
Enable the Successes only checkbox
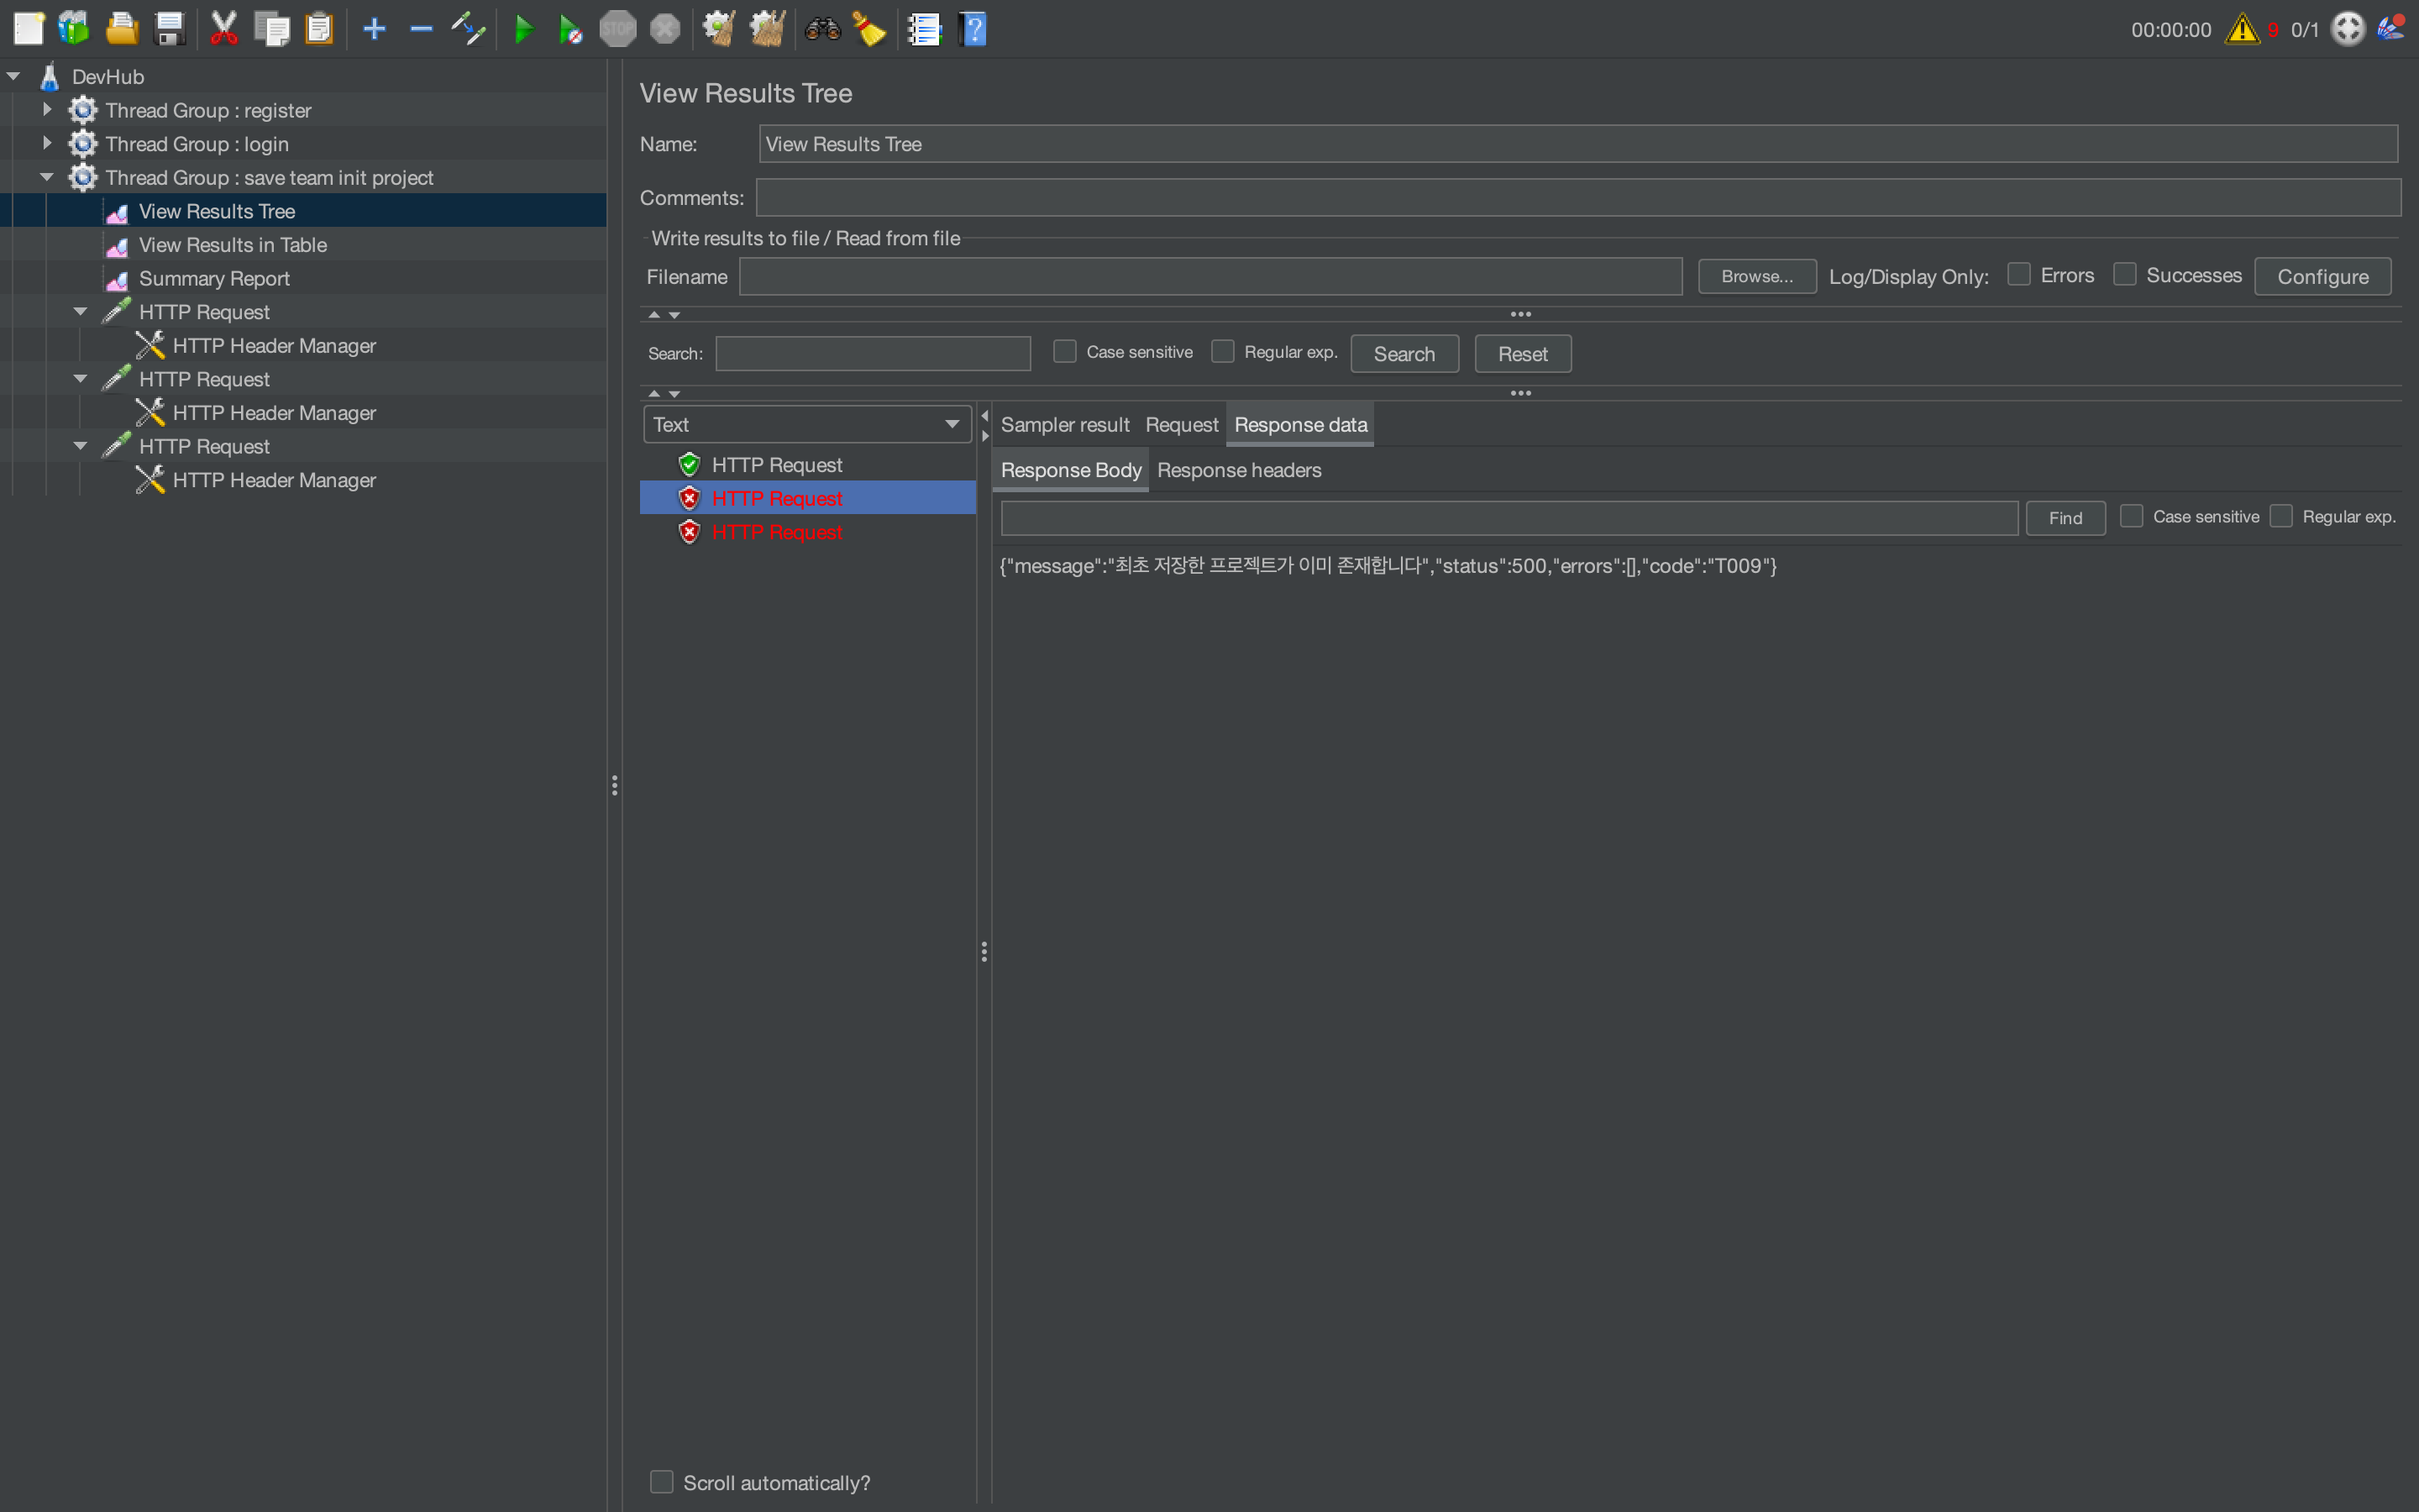coord(2125,275)
